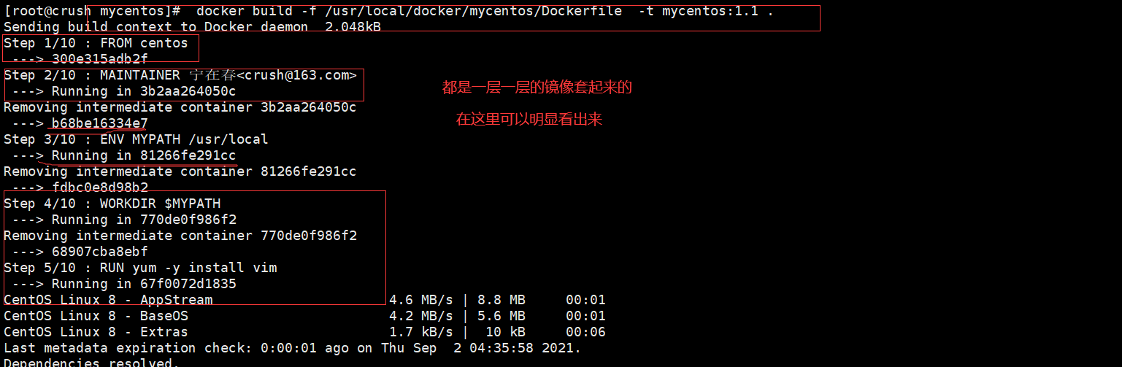1122x367 pixels.
Task: Click the 'CentOS Linux 8 - AppStream' line
Action: tap(108, 300)
